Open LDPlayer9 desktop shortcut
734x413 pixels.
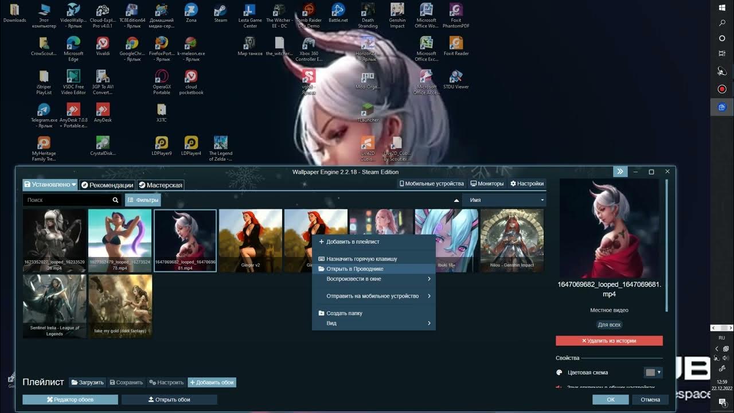162,146
